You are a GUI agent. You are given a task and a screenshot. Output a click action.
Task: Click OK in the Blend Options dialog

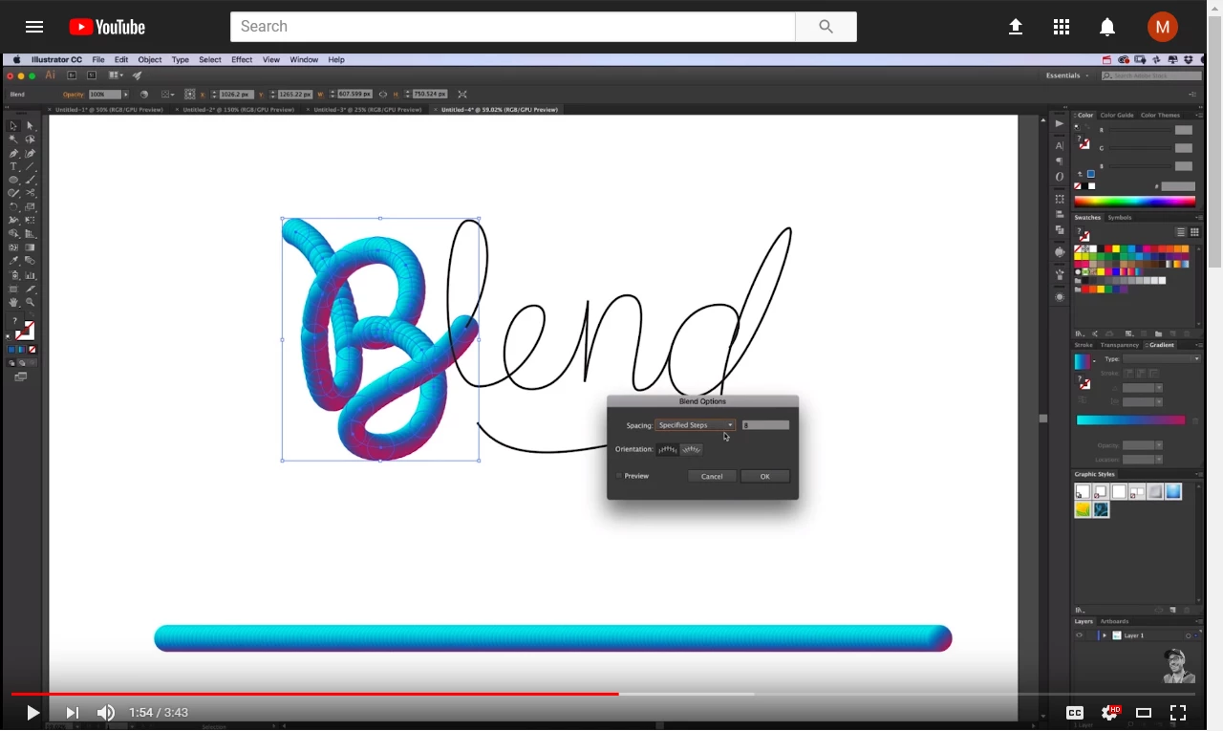pos(764,476)
